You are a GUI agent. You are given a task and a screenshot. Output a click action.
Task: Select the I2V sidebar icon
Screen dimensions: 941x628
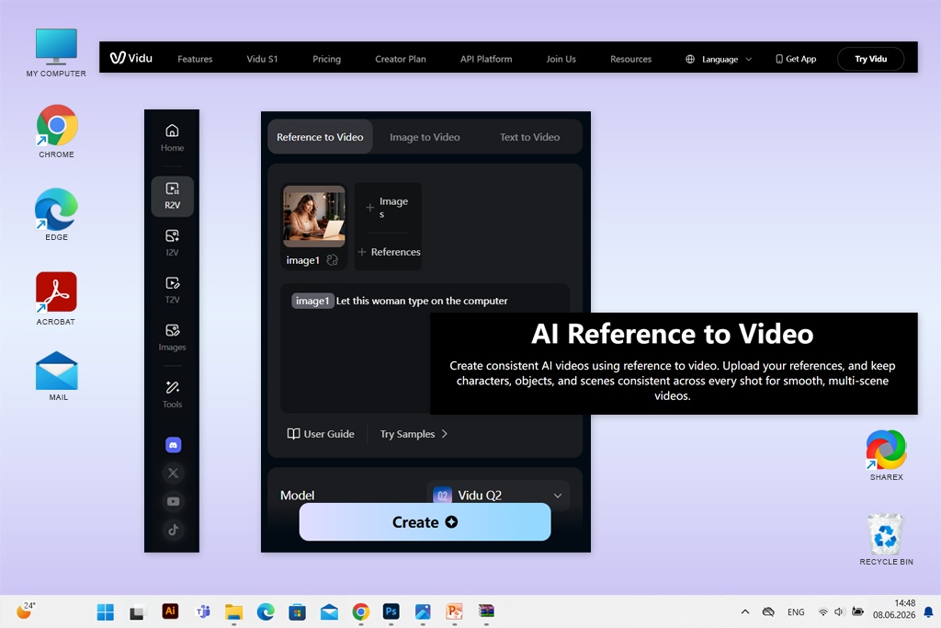pos(172,243)
